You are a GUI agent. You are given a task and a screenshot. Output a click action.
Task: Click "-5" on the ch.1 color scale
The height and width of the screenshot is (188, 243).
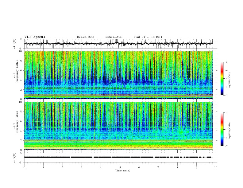click(x=226, y=79)
